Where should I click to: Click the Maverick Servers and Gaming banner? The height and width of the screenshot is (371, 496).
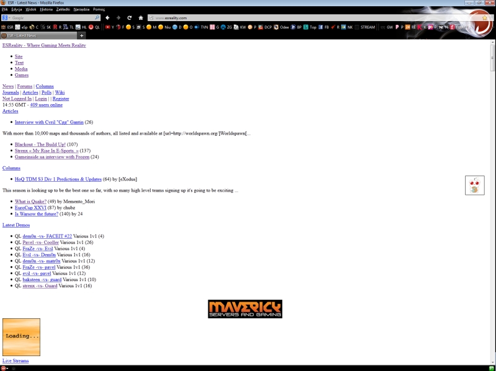point(245,309)
